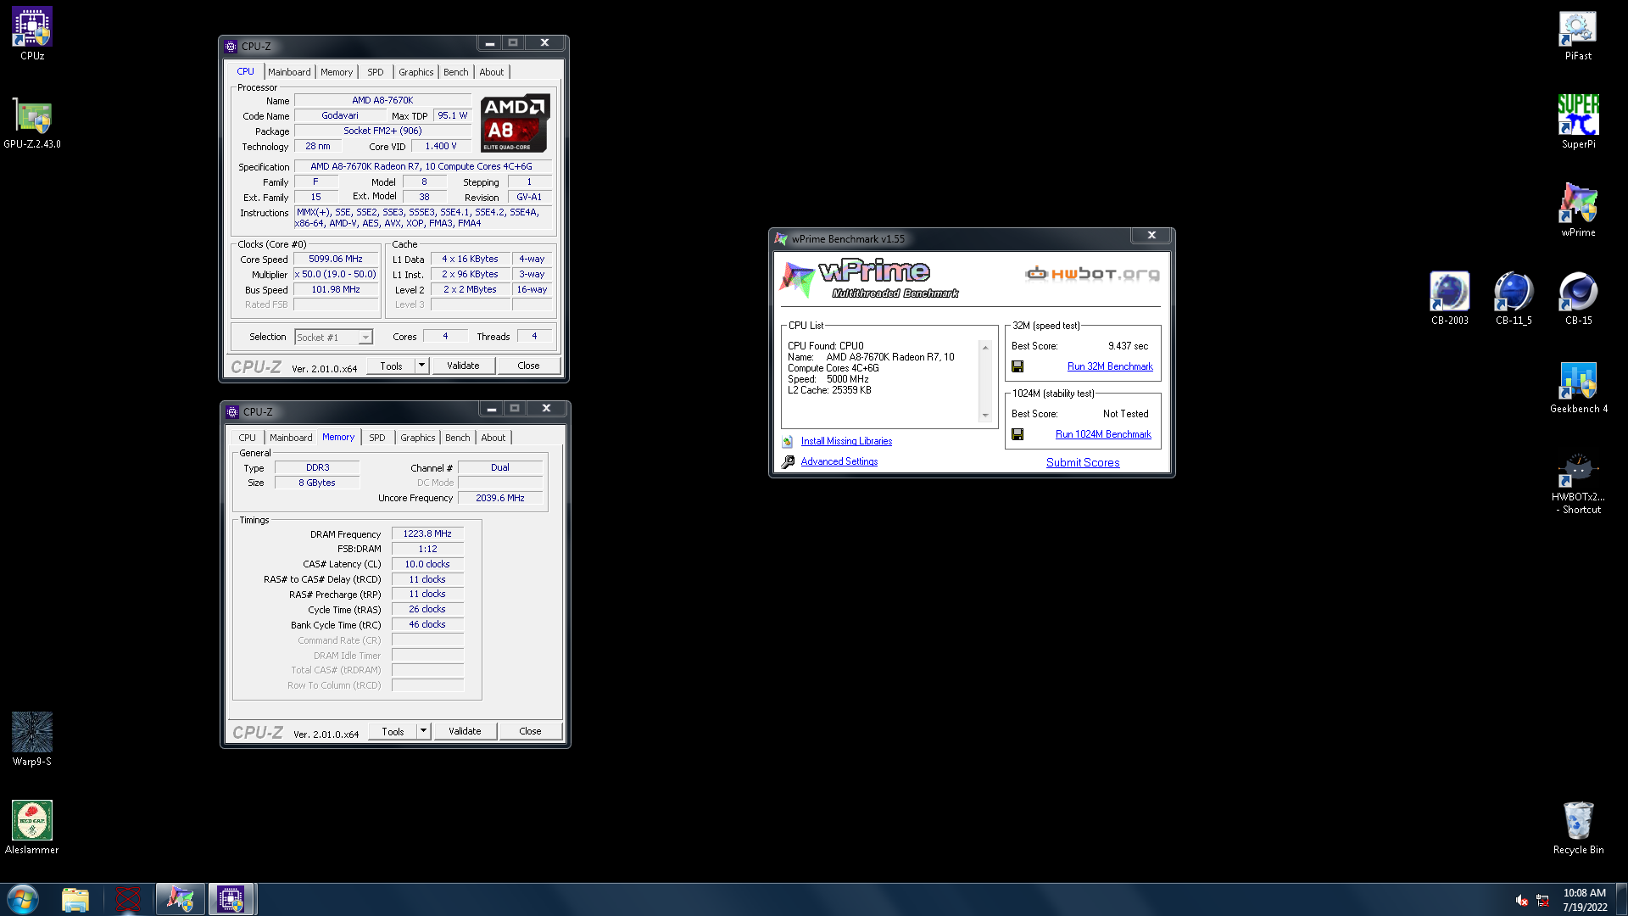Click the red X taskbar icon
1628x916 pixels.
pos(128,899)
